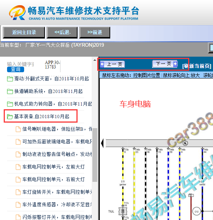This screenshot has width=213, height=220.
Task: Click document icon beside 可加热后窗玻璃继电器
Action: 18,142
